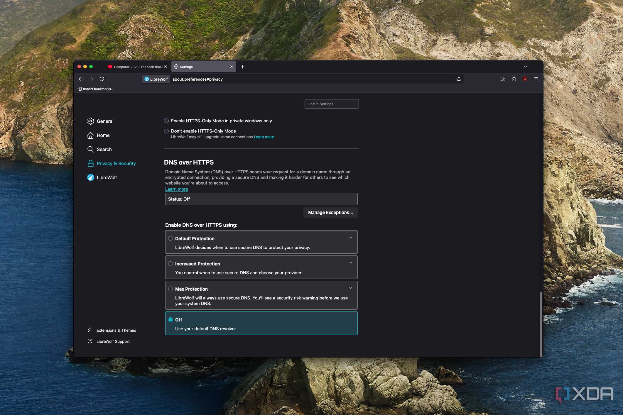Close the Computex 2025 tab
This screenshot has width=623, height=415.
[x=166, y=67]
